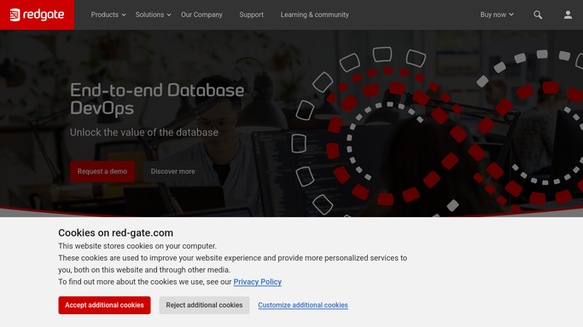The image size is (583, 327).
Task: Expand the Solutions dropdown menu
Action: (153, 14)
